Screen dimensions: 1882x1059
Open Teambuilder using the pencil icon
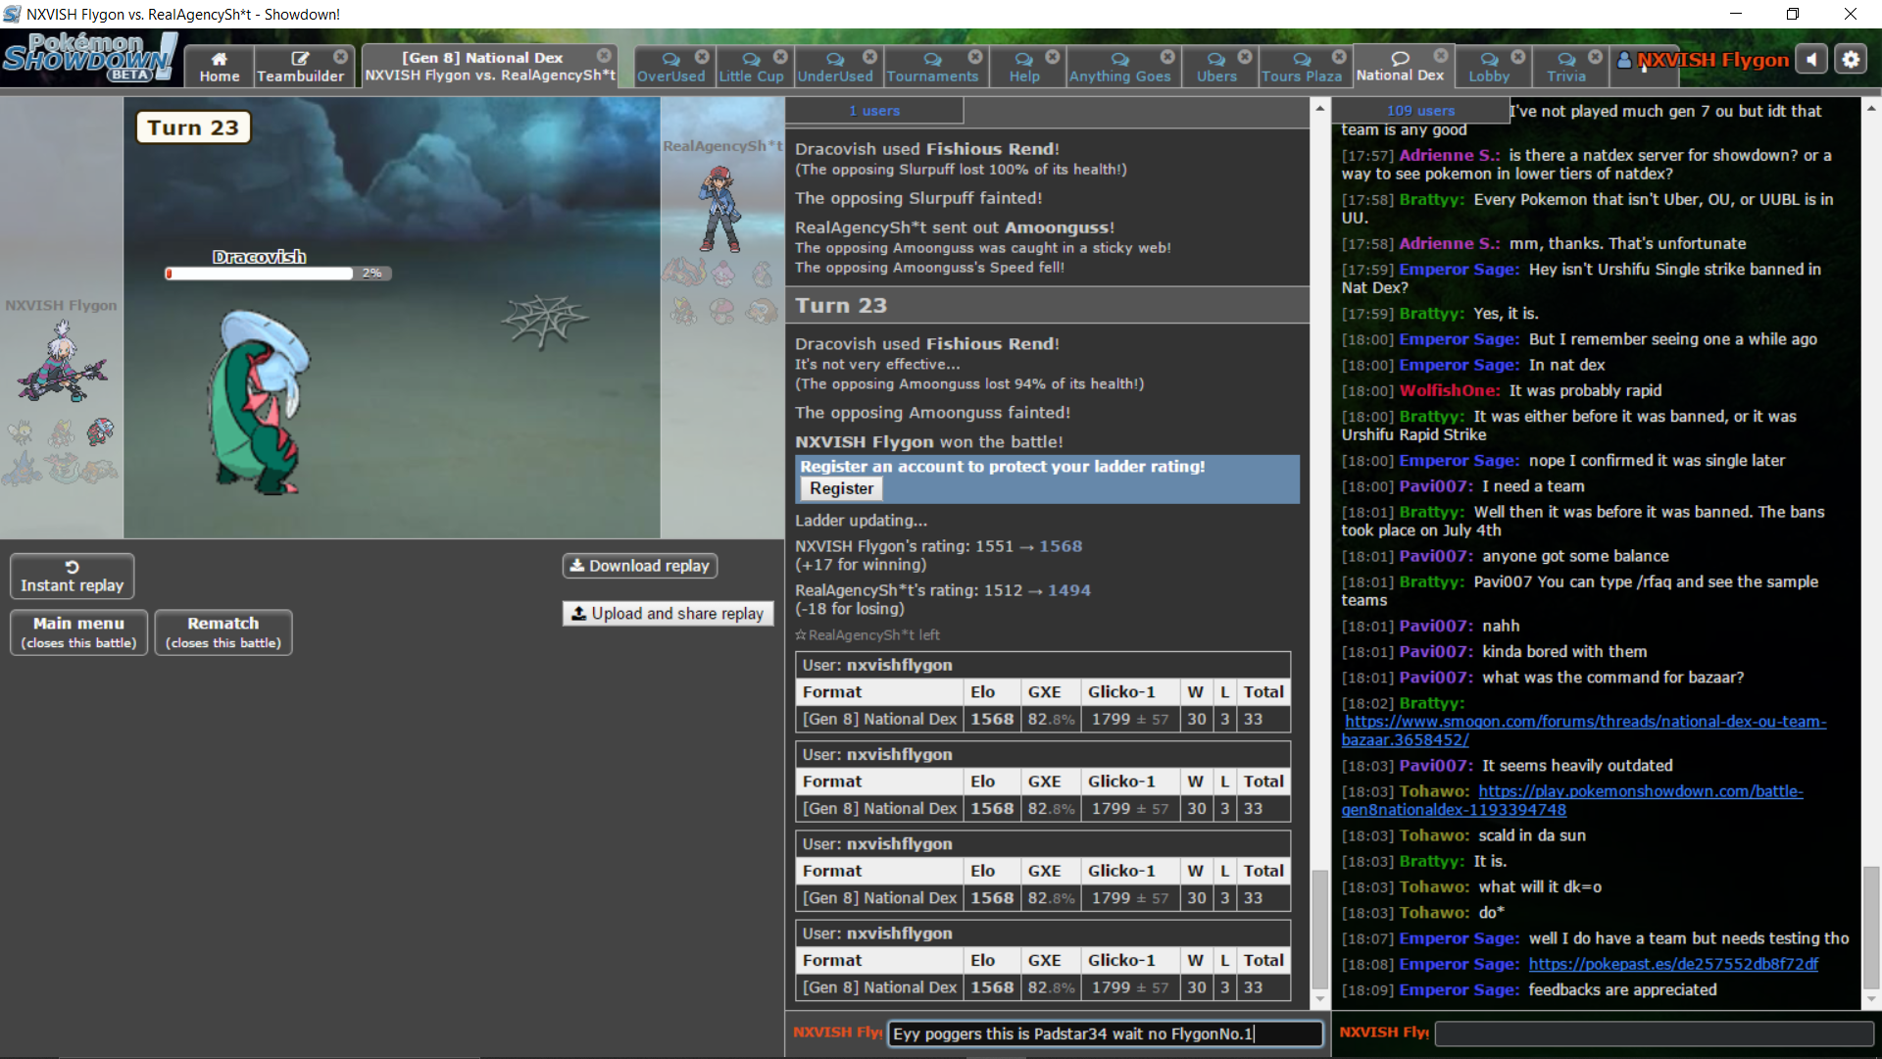pyautogui.click(x=300, y=57)
